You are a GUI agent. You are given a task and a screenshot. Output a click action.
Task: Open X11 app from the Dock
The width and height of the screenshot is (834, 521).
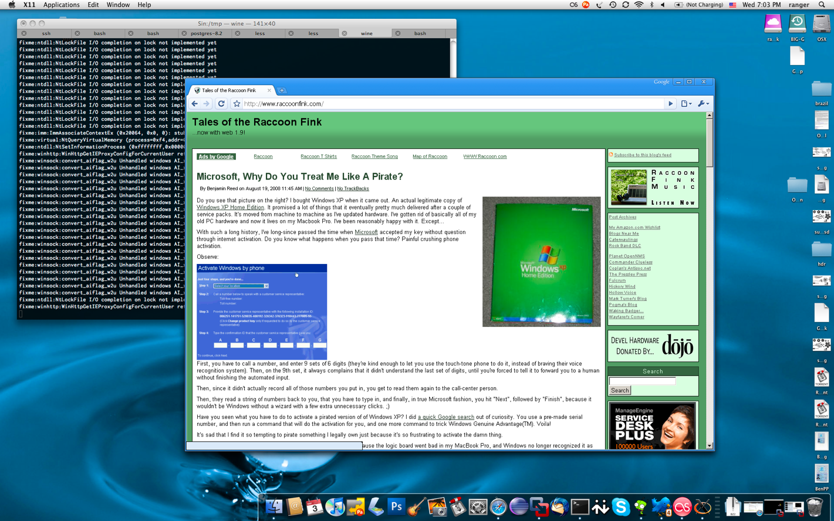coord(703,507)
